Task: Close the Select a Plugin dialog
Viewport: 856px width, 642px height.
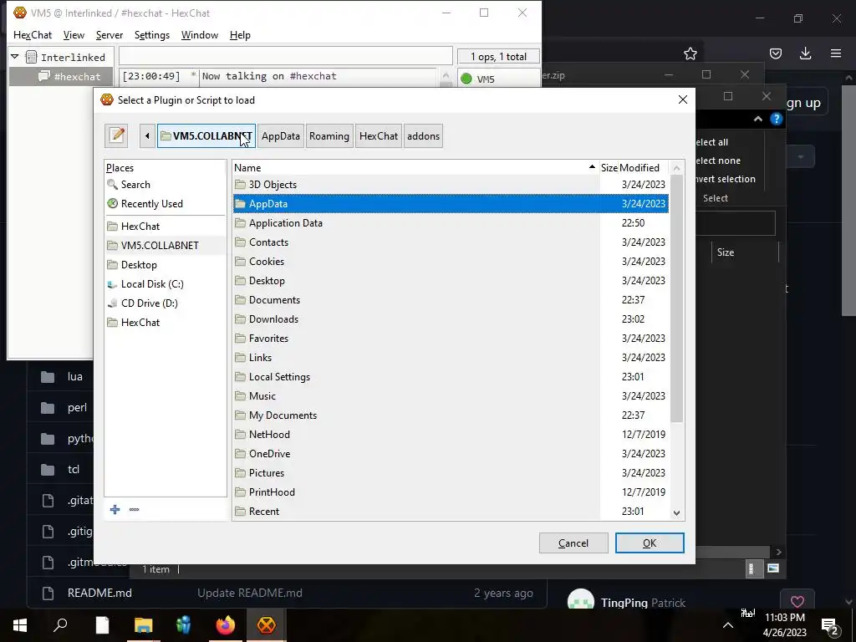Action: [x=682, y=99]
